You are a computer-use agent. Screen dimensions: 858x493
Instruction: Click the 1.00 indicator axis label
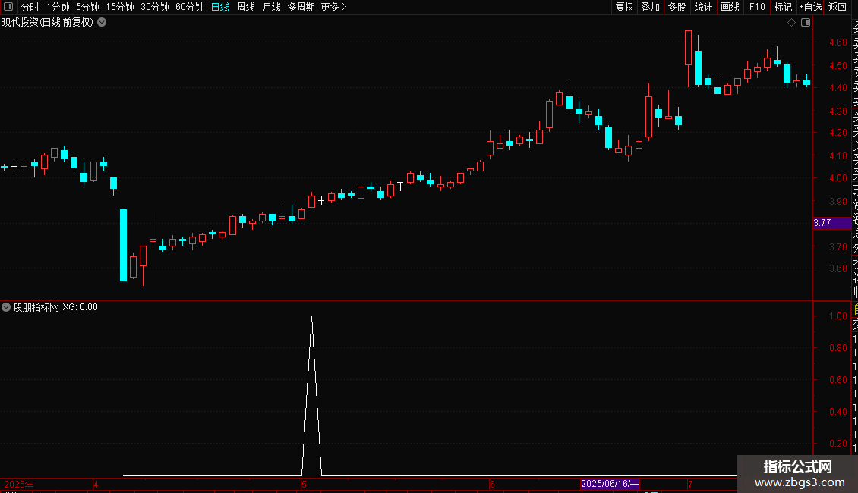coord(837,316)
